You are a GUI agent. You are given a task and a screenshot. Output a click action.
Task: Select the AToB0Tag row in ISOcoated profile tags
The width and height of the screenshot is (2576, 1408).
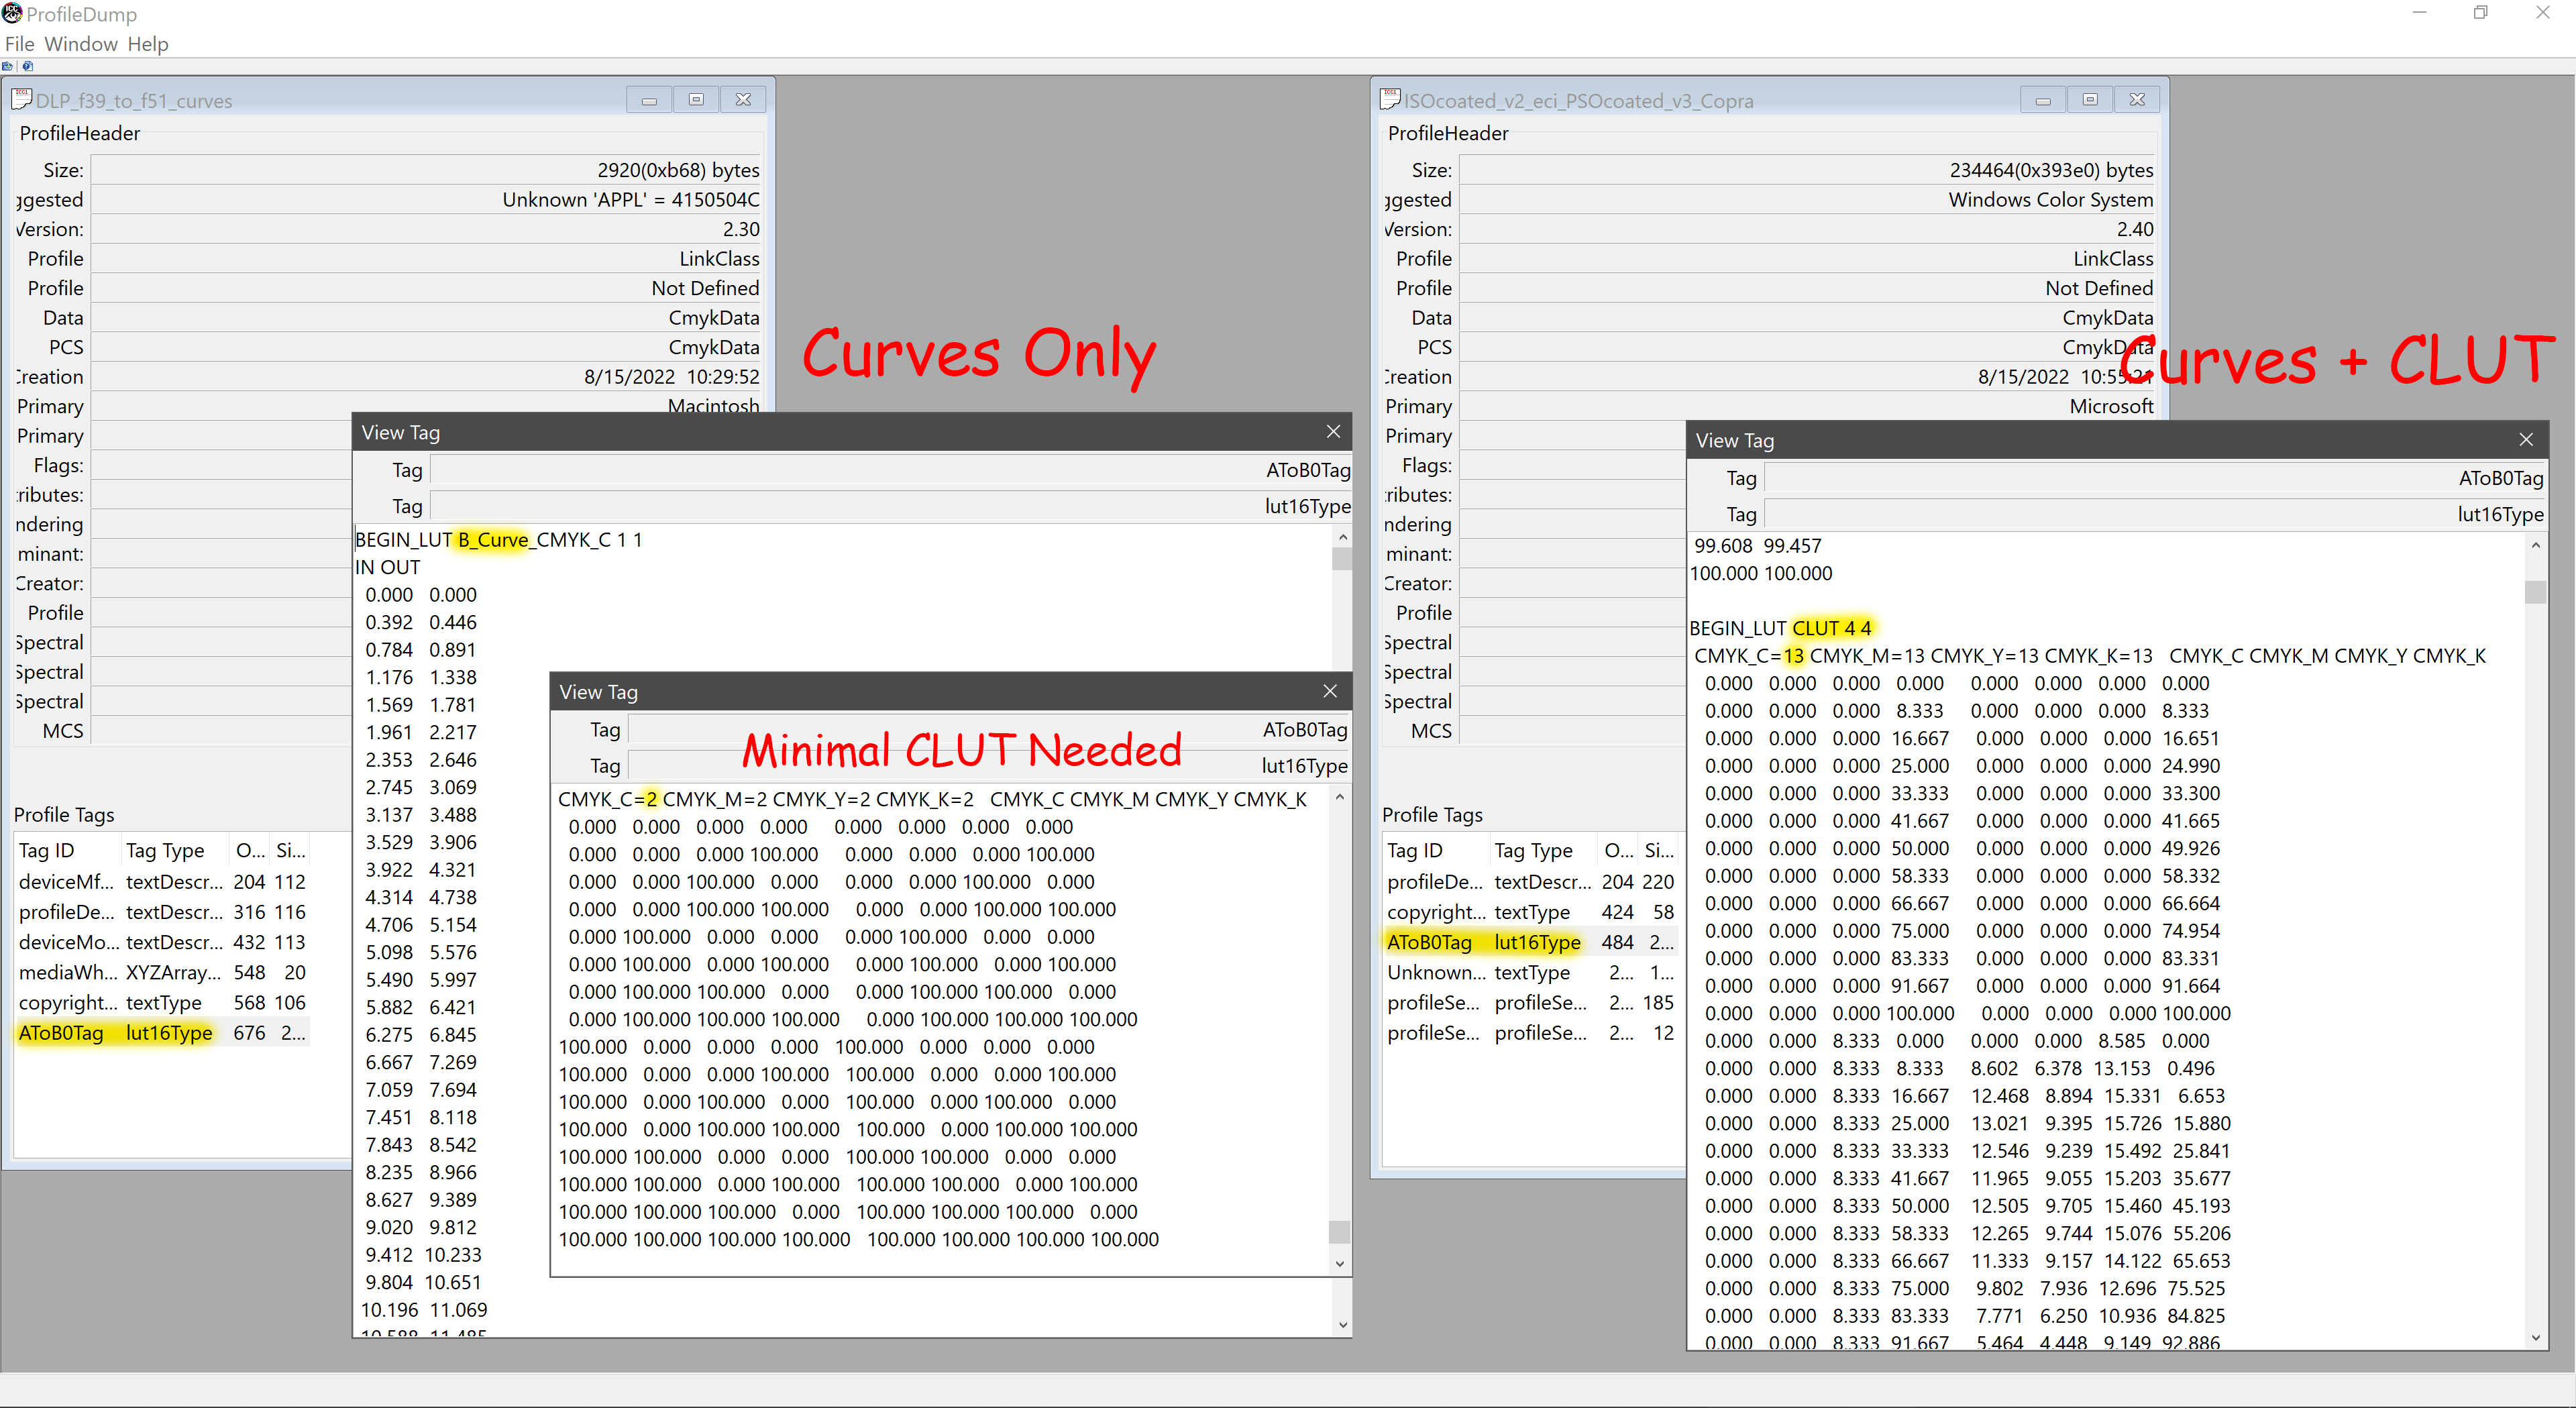(x=1429, y=942)
